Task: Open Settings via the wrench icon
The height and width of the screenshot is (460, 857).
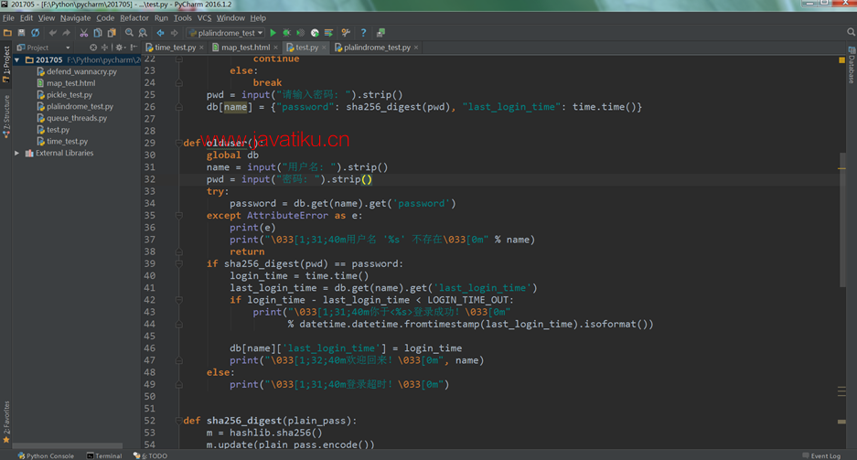Action: click(346, 33)
